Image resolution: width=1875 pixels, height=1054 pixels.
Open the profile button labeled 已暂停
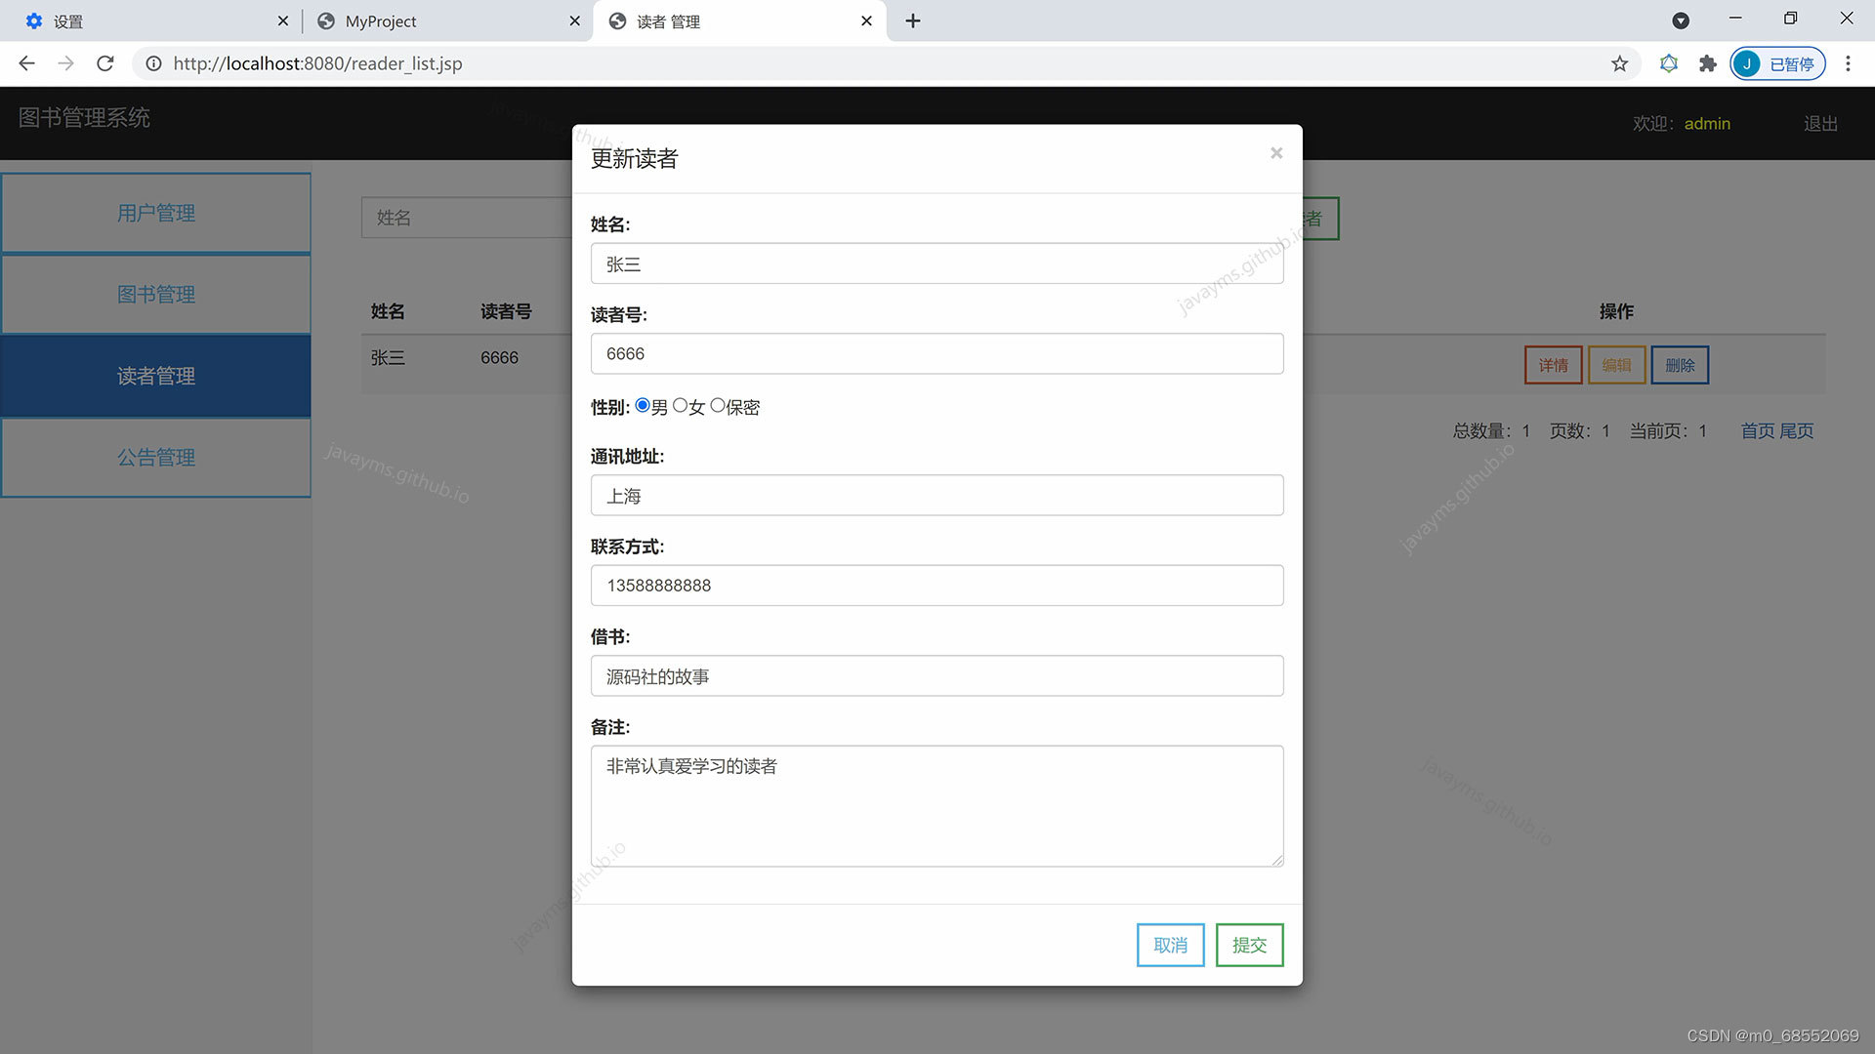(x=1777, y=63)
